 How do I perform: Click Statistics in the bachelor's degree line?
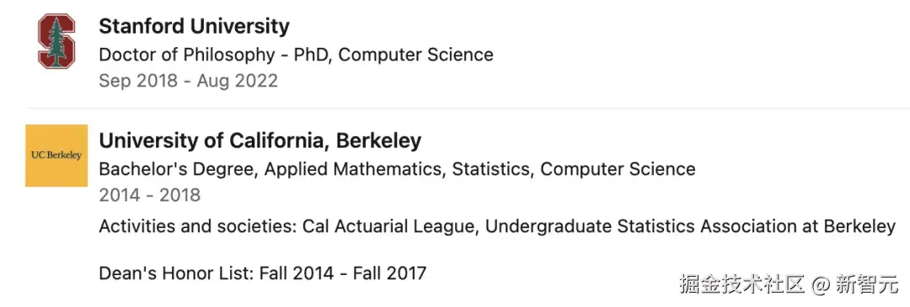491,169
